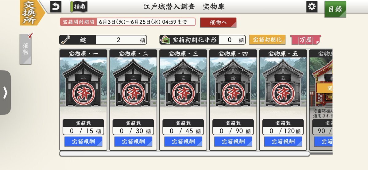Click the orange 宝箱初期化 button
The image size is (368, 170).
tap(267, 40)
